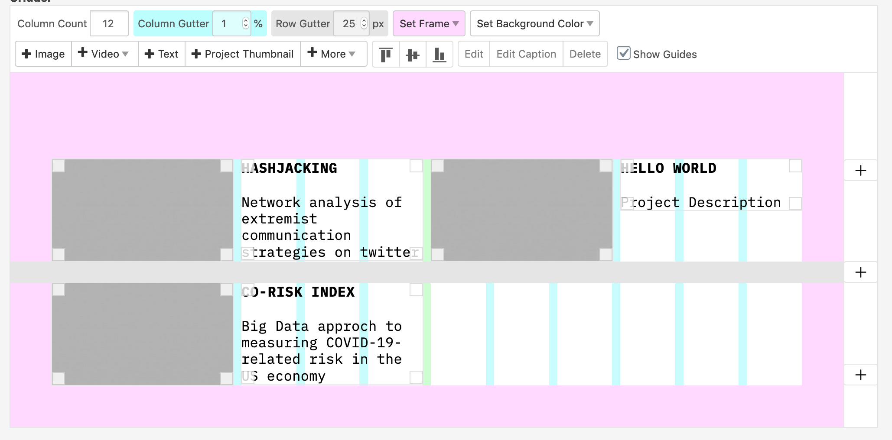Add a Project Thumbnail element
Viewport: 892px width, 440px height.
tap(243, 54)
